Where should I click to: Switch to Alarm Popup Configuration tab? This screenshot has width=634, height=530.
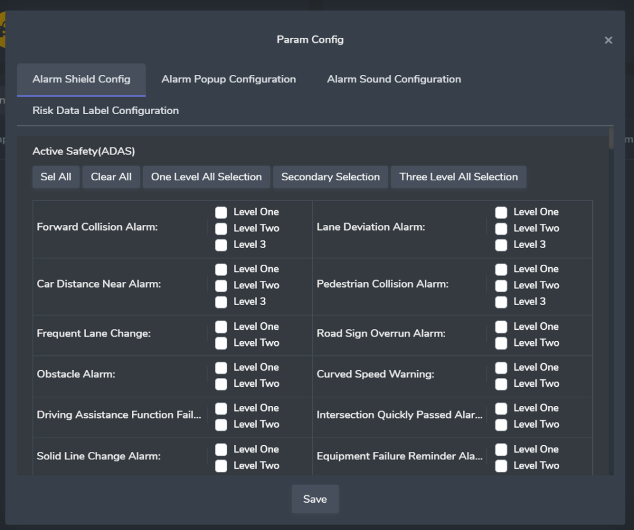point(228,79)
